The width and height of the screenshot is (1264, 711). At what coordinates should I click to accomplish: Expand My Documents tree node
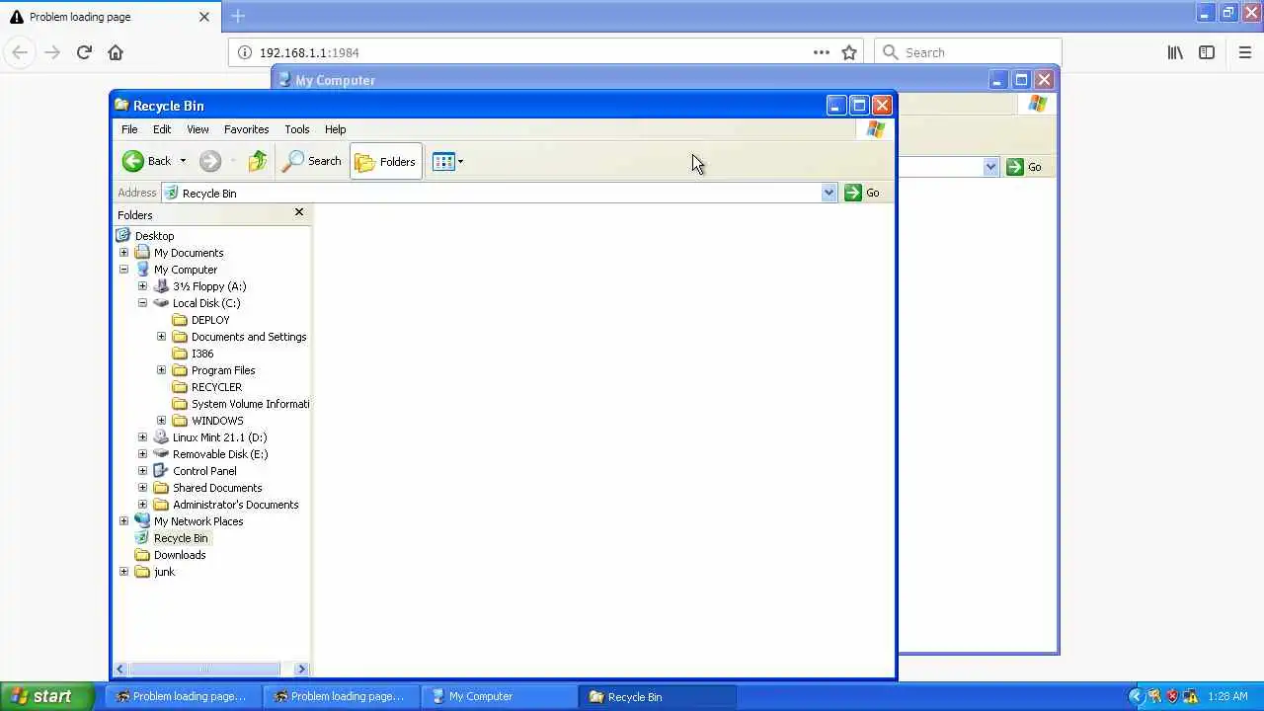coord(123,253)
